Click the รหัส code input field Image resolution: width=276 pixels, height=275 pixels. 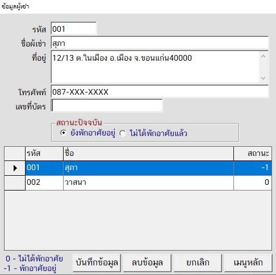tap(74, 28)
